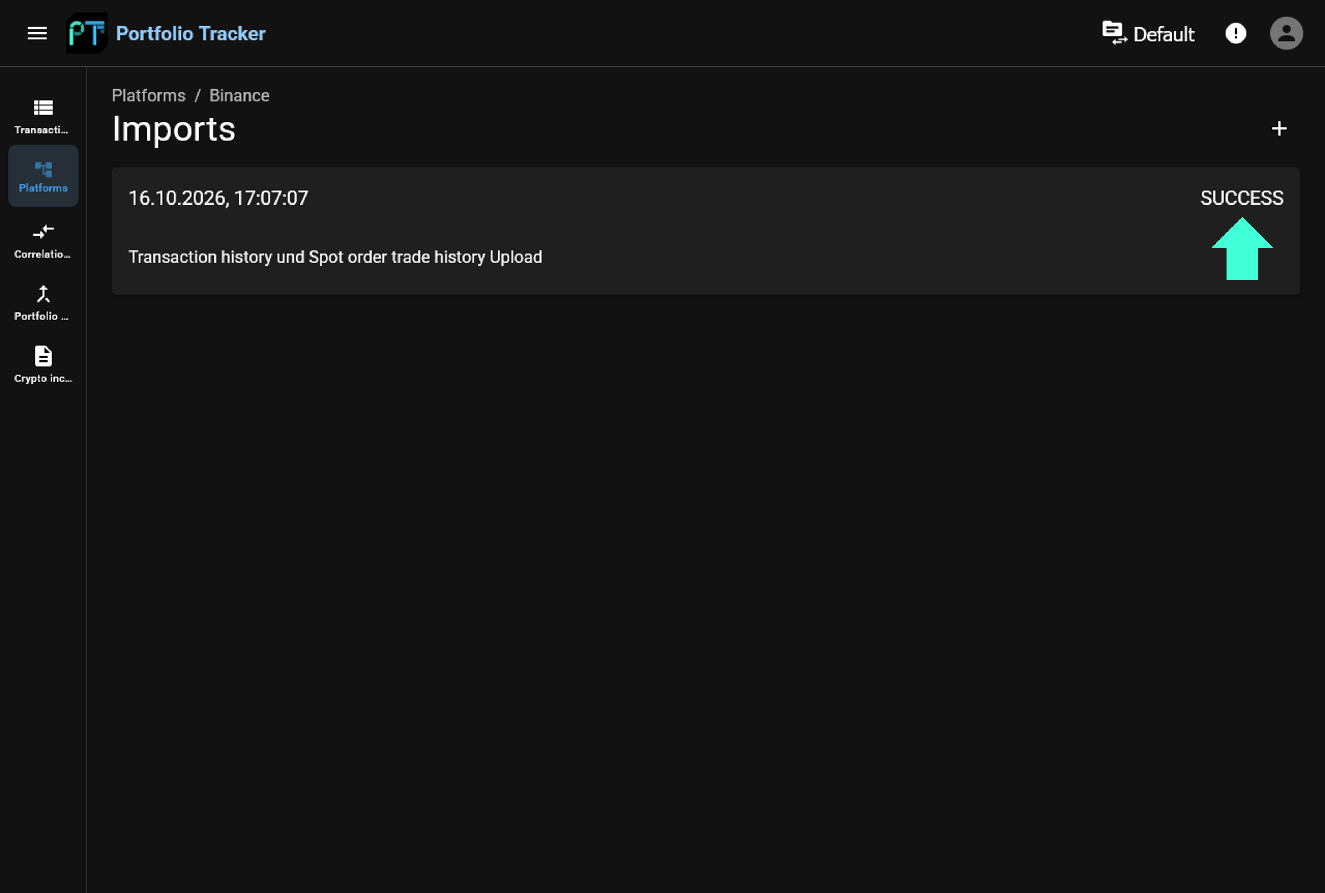Click the Portfolio Tracker PT logo

[x=87, y=34]
